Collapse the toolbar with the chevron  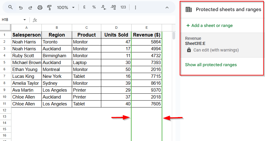(x=167, y=7)
